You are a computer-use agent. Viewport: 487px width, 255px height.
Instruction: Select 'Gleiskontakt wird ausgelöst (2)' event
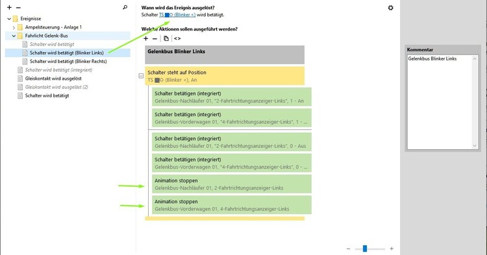56,87
